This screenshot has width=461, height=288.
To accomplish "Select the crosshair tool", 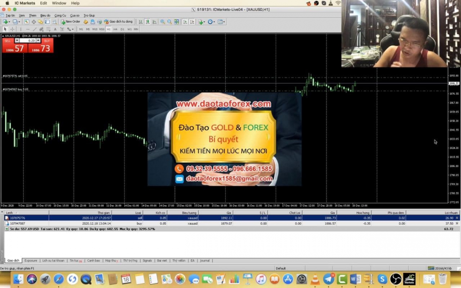I will pyautogui.click(x=12, y=29).
